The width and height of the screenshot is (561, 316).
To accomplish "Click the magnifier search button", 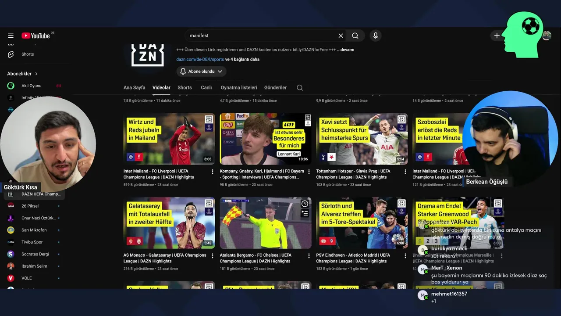I will tap(355, 36).
